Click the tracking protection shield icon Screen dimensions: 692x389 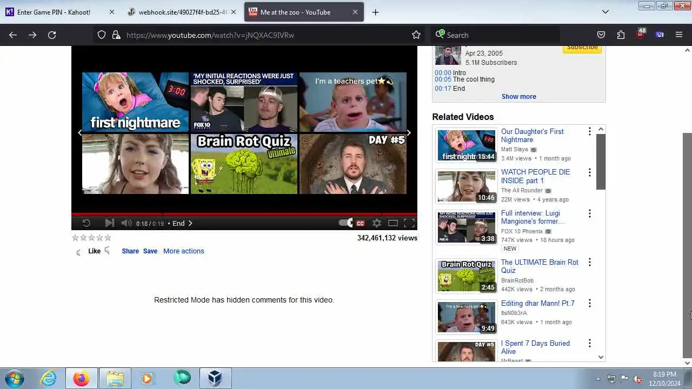(x=102, y=35)
